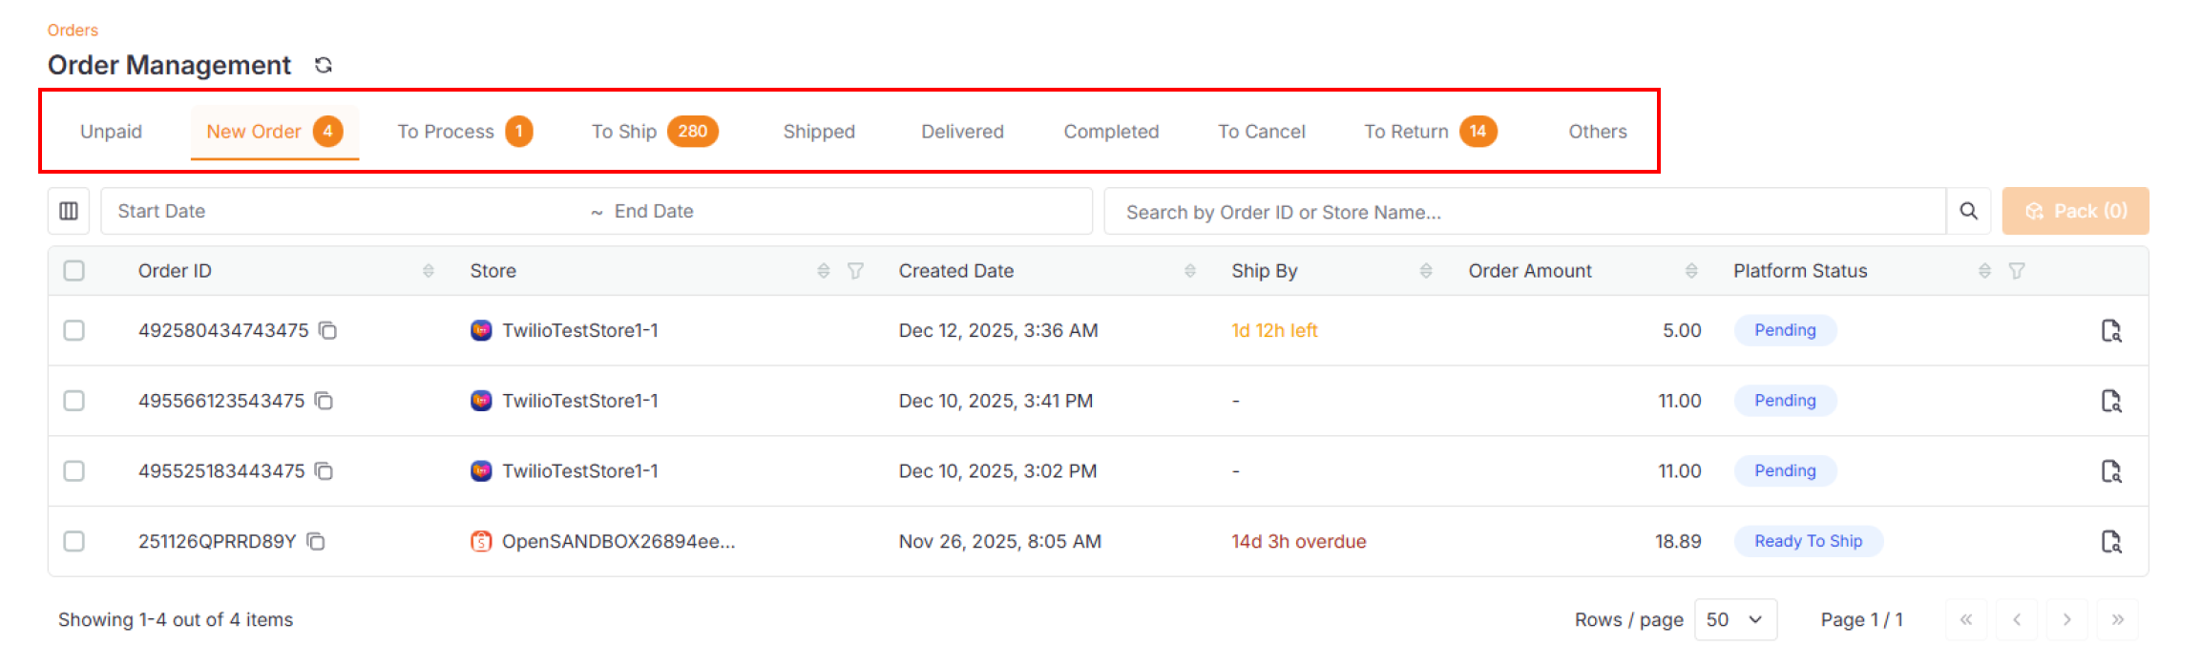Select the checkbox for order 492580434743475
This screenshot has height=666, width=2201.
coord(74,330)
